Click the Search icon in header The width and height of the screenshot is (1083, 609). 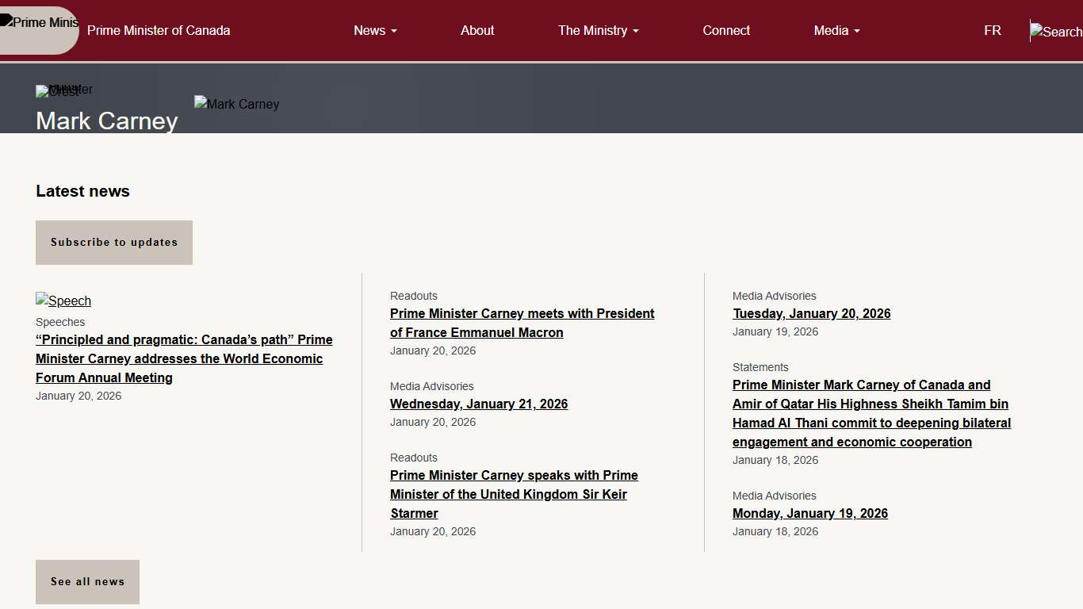coord(1056,32)
